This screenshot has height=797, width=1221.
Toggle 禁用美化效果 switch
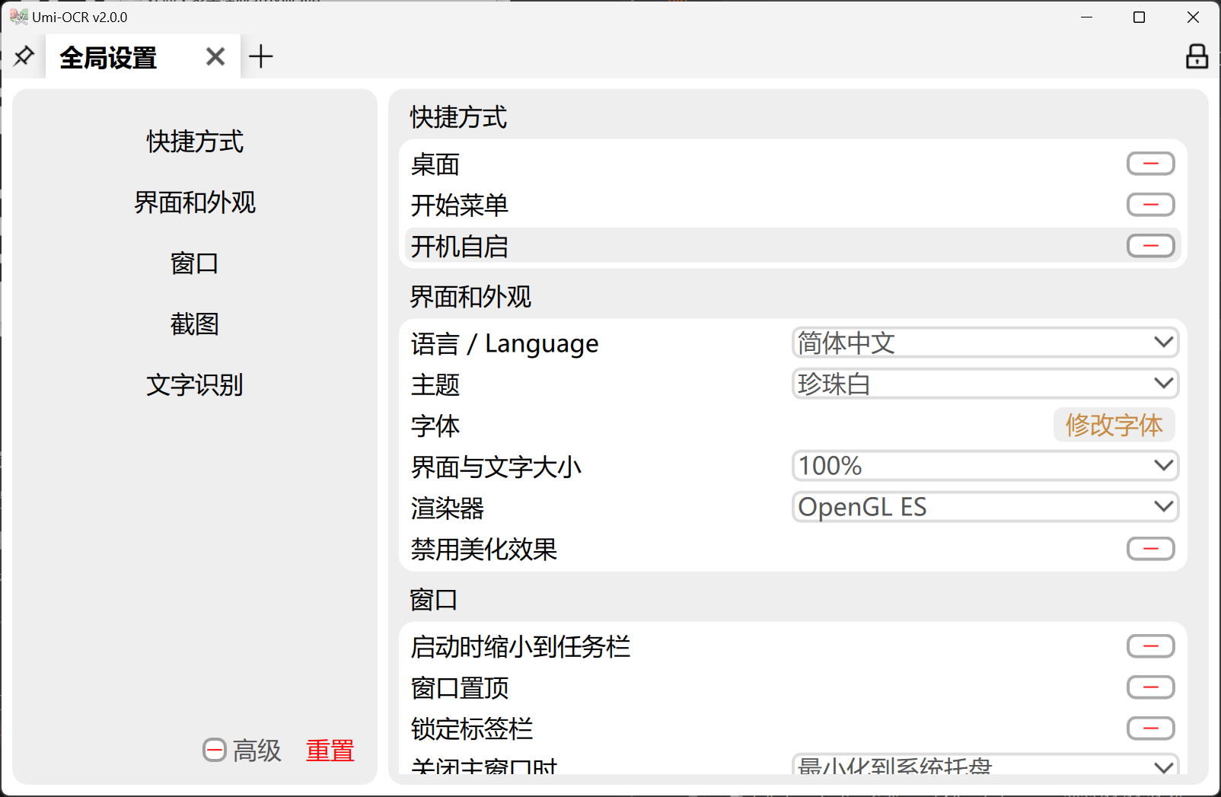(1150, 549)
